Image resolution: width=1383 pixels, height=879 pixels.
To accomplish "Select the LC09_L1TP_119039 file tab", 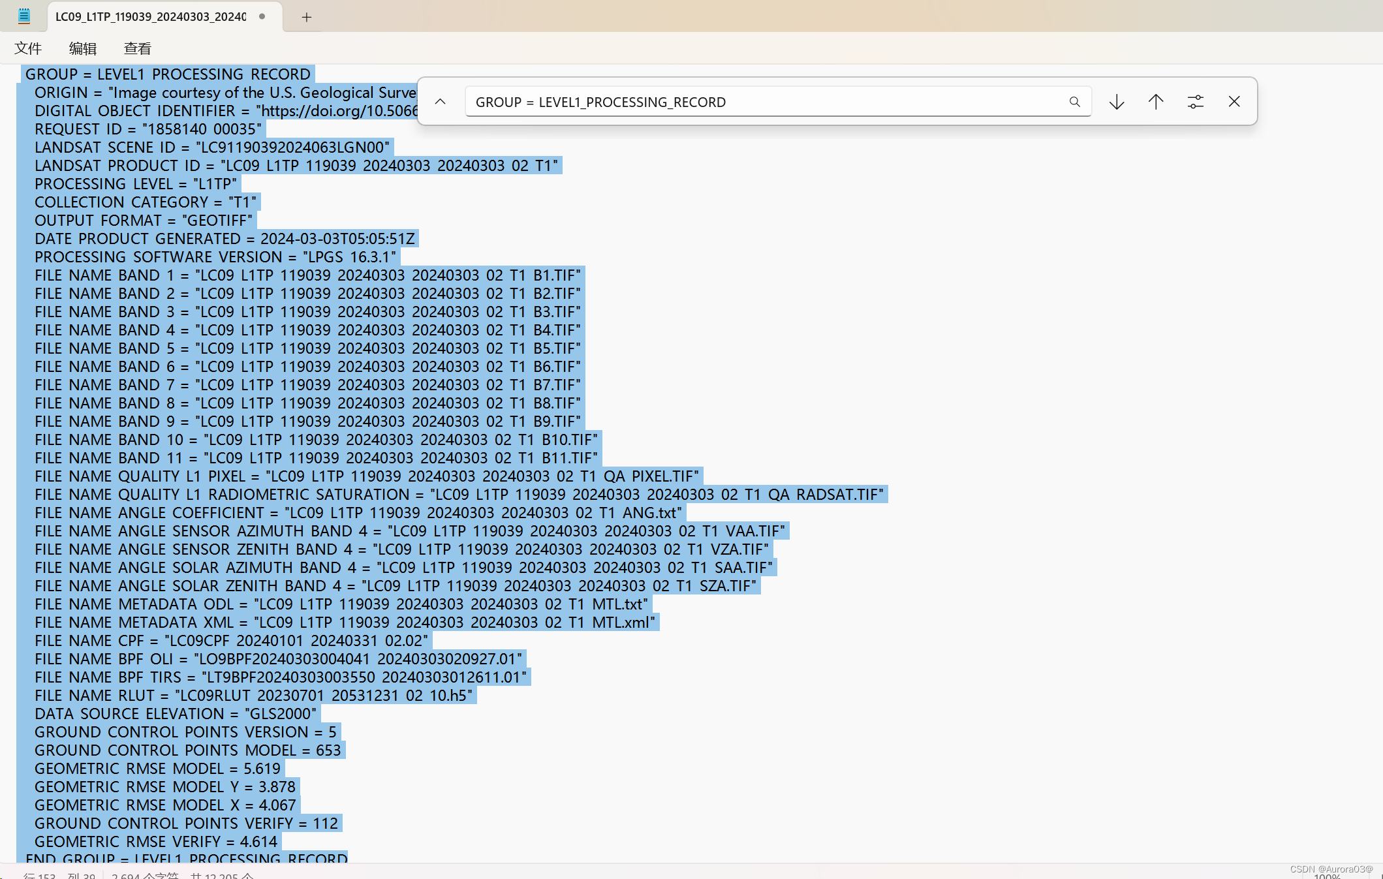I will pyautogui.click(x=151, y=17).
